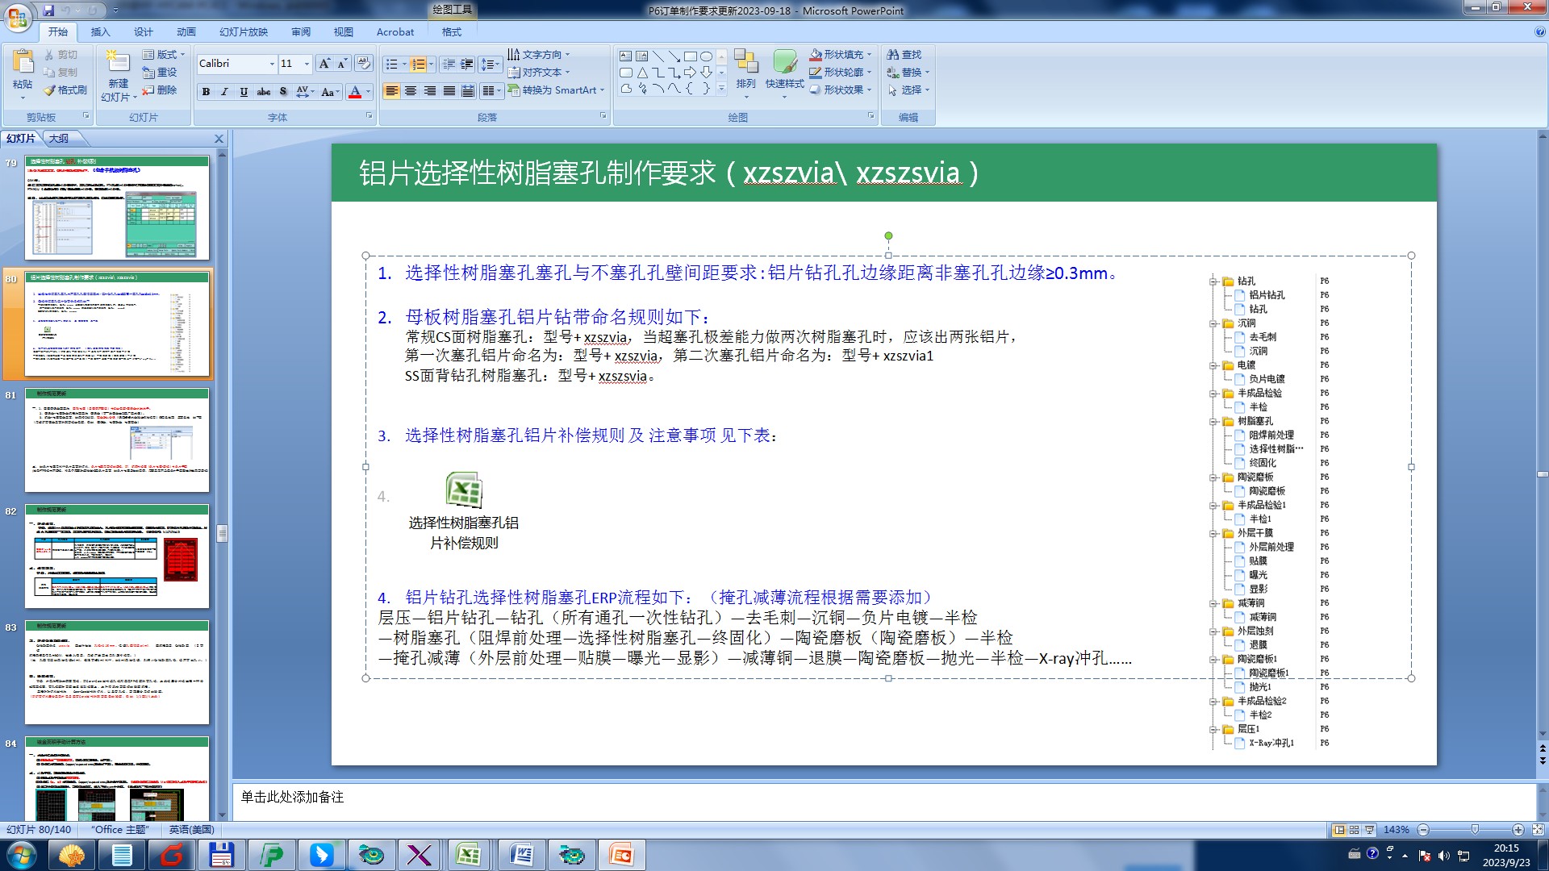
Task: Click the Format Painter (格式刷) button
Action: coord(65,90)
